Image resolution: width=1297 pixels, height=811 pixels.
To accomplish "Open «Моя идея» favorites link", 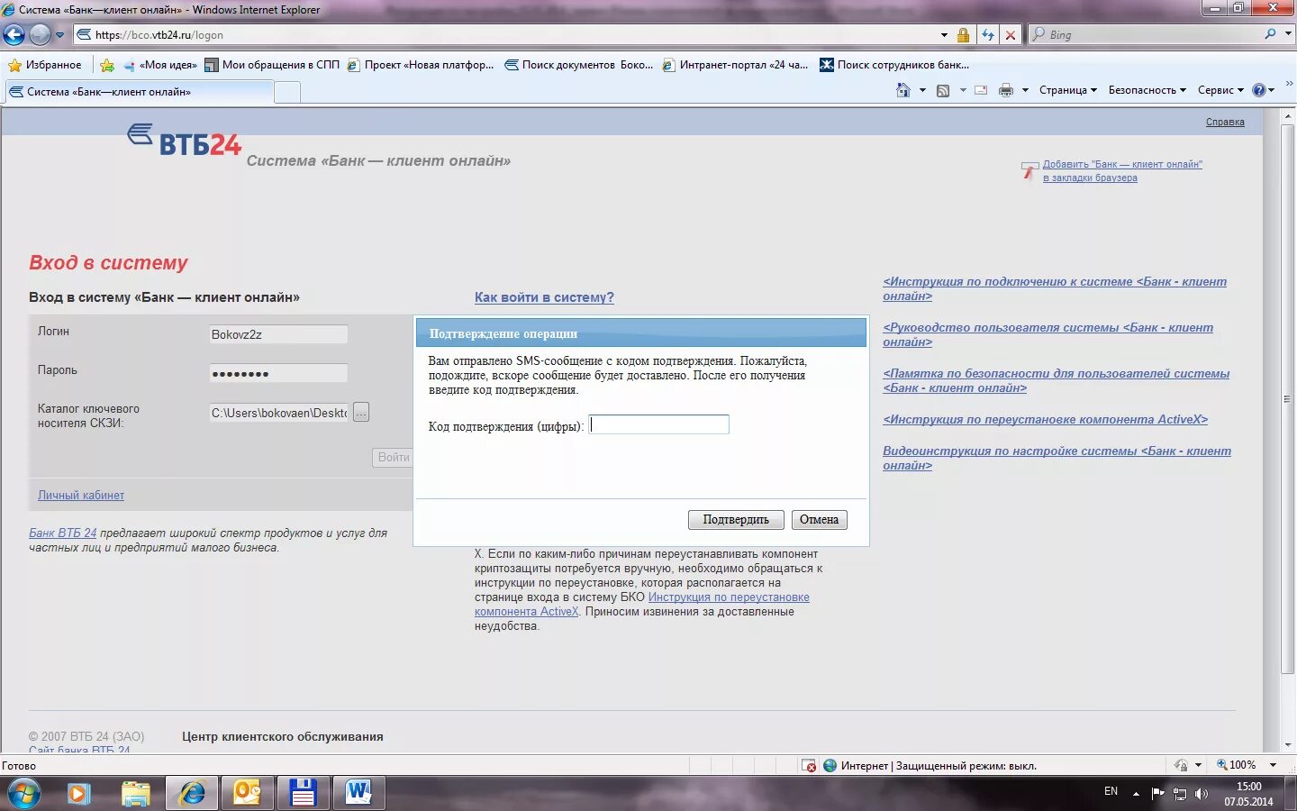I will tap(160, 65).
